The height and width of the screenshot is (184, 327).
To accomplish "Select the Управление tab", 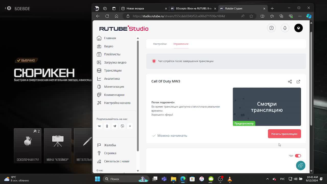I will 181,44.
